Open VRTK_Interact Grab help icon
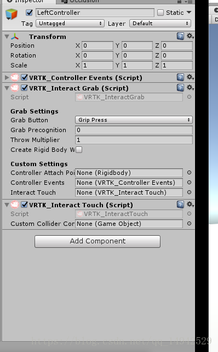Image resolution: width=218 pixels, height=352 pixels. pyautogui.click(x=180, y=88)
